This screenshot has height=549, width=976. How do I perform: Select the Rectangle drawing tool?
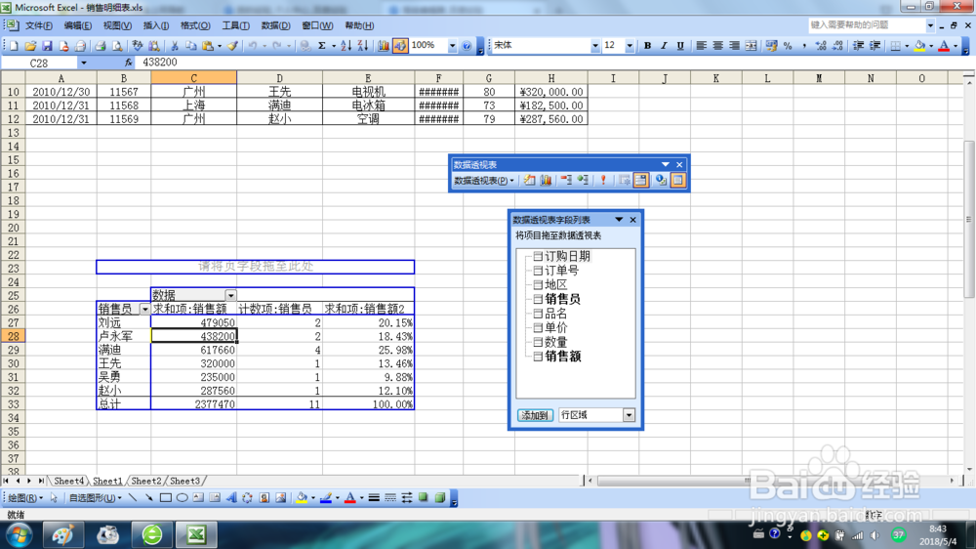coord(166,498)
